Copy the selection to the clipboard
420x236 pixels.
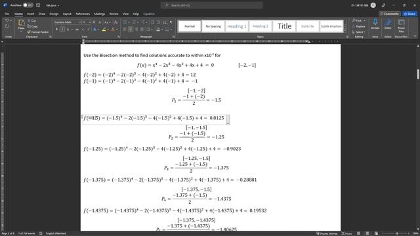32,26
